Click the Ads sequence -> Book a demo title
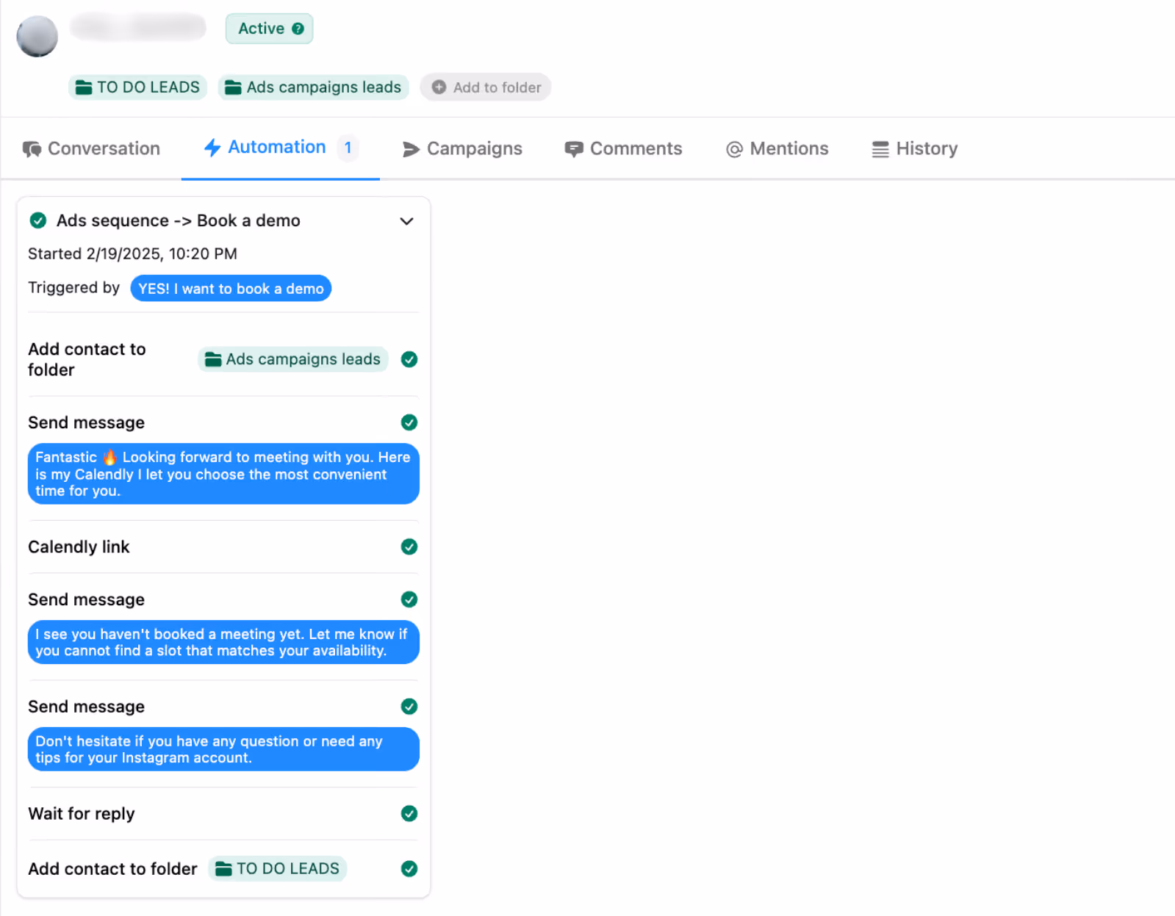The width and height of the screenshot is (1175, 916). coord(179,221)
